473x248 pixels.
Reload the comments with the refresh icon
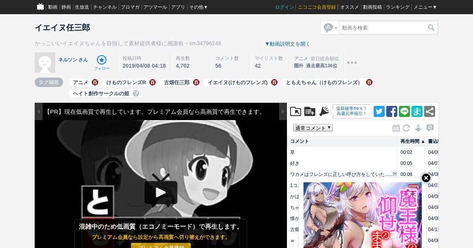(406, 128)
